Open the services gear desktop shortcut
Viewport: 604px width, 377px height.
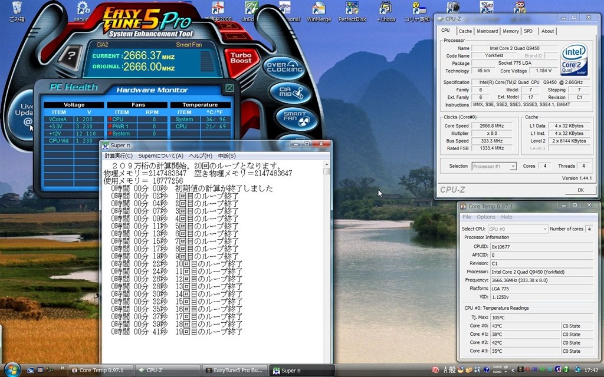point(83,12)
